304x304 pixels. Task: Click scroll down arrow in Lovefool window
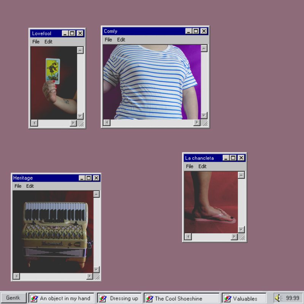coord(80,116)
